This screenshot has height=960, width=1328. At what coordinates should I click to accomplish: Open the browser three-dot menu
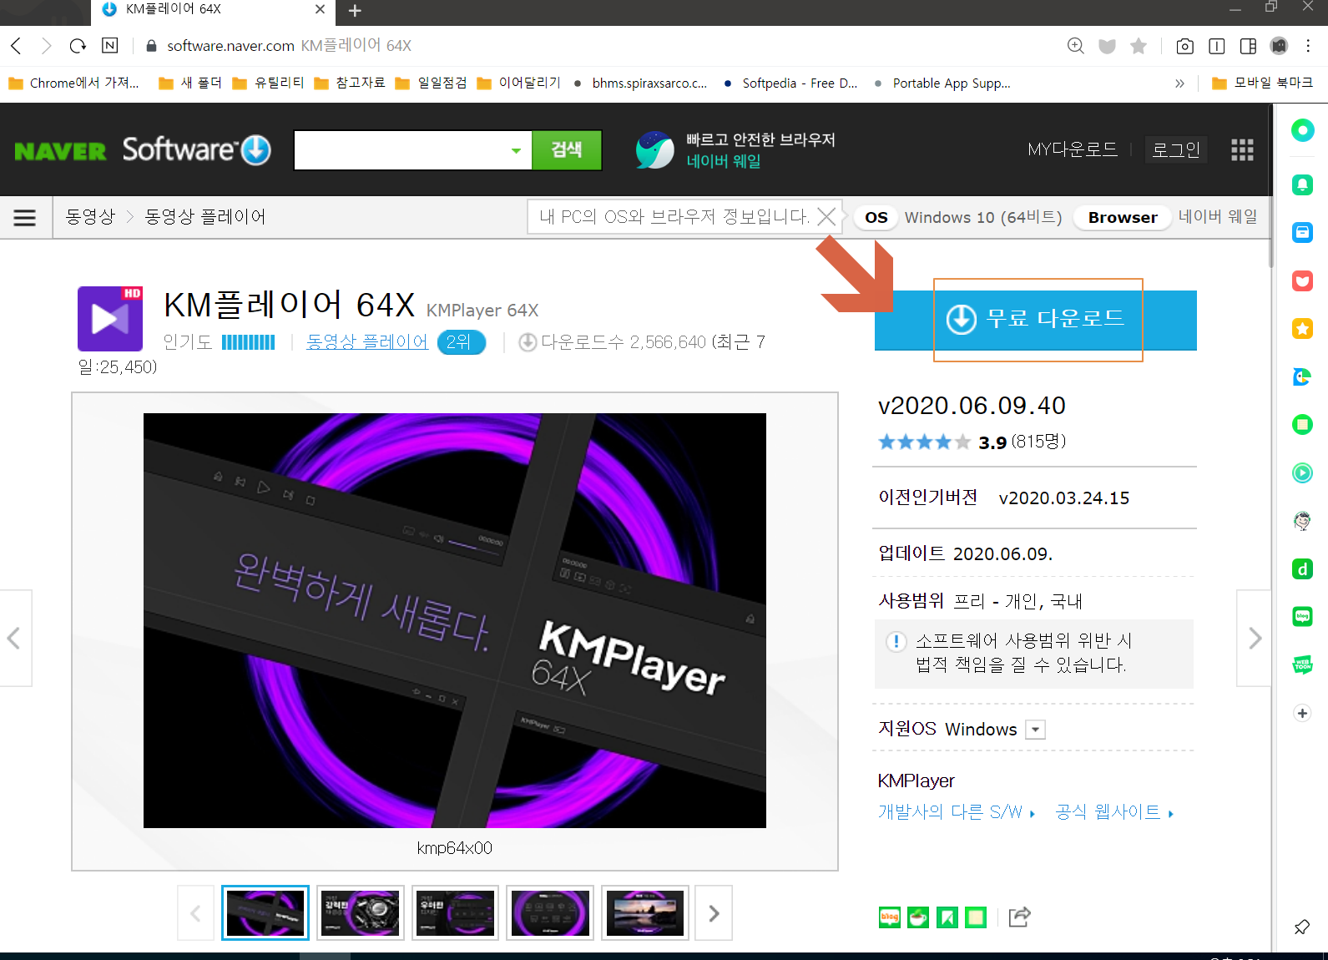(x=1308, y=46)
